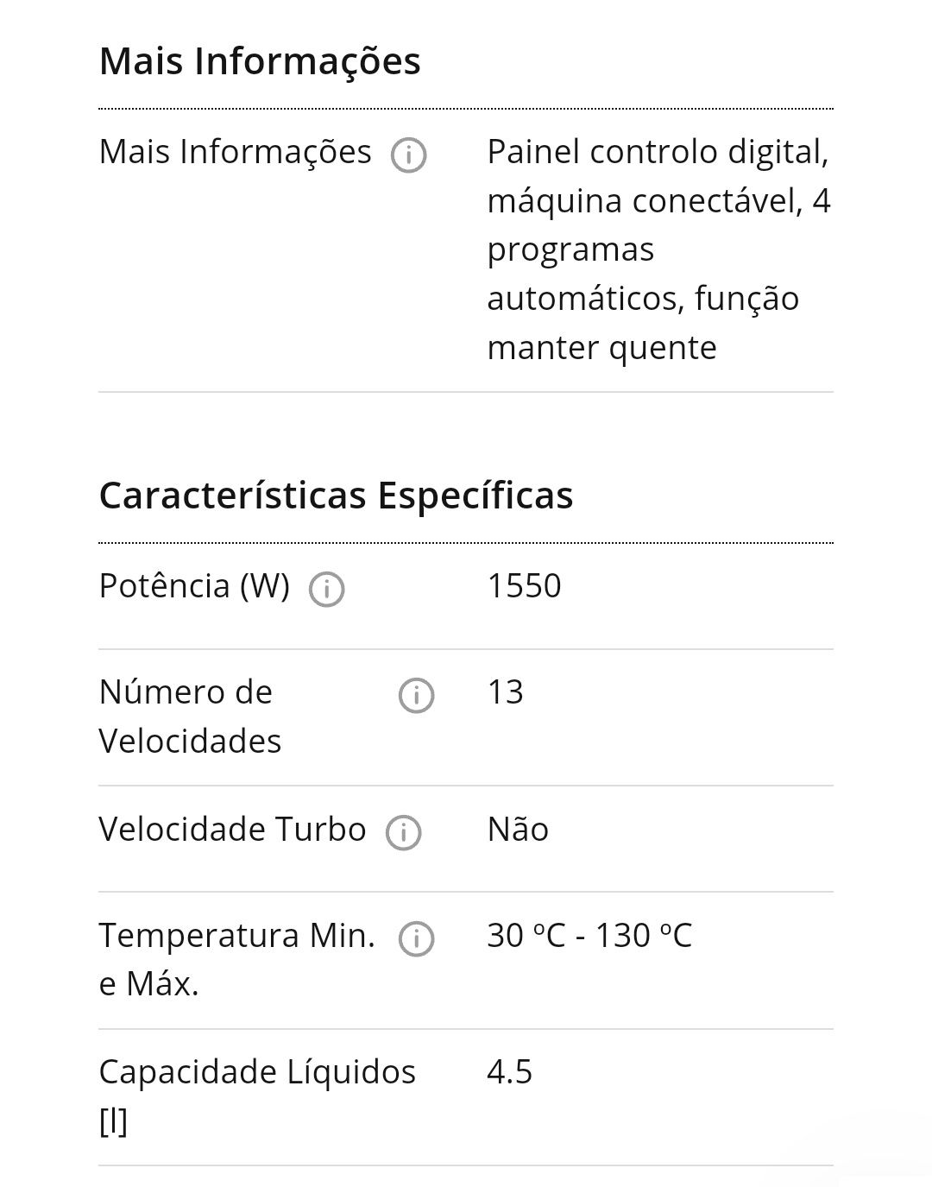Click the função manter quente text

coord(643,323)
